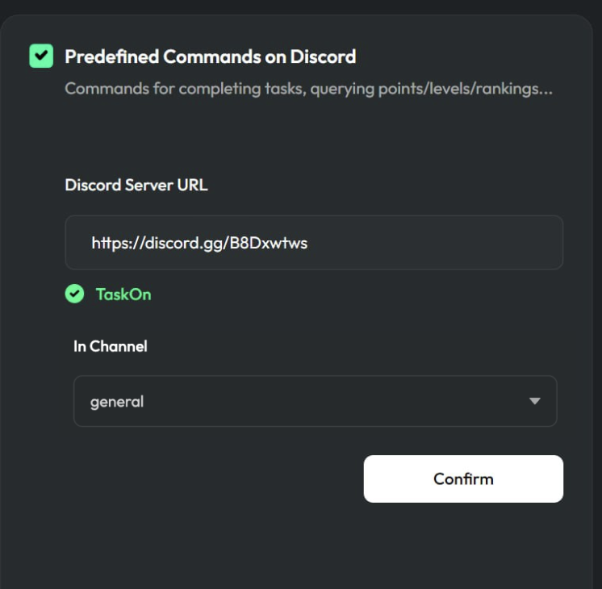
Task: Select the TaskOn server name
Action: (123, 294)
